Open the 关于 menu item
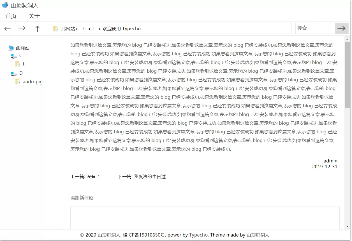The width and height of the screenshot is (352, 241). [34, 16]
